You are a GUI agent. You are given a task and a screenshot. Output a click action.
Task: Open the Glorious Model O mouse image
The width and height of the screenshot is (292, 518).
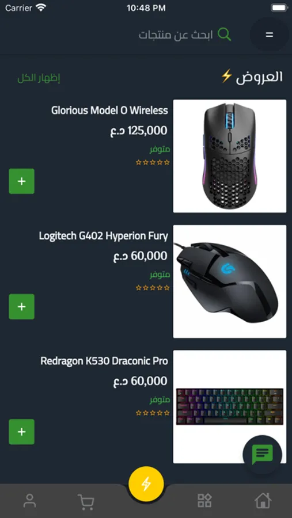pyautogui.click(x=230, y=156)
